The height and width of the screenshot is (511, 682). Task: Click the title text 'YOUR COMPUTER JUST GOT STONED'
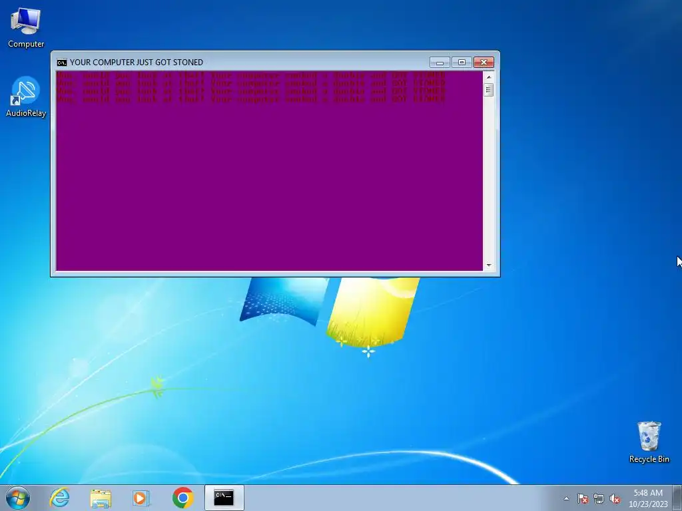pyautogui.click(x=136, y=63)
